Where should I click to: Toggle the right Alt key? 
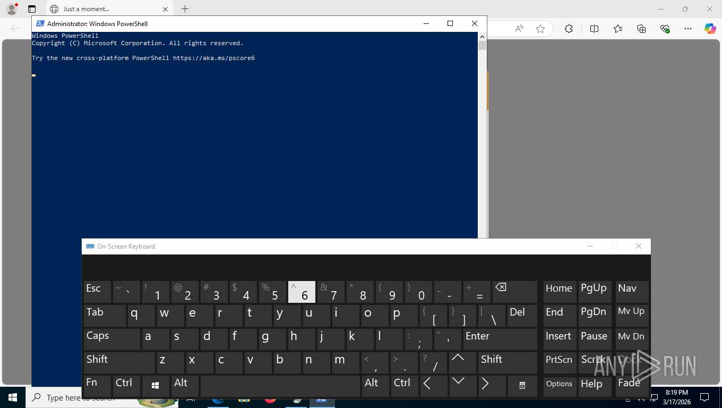tap(375, 386)
